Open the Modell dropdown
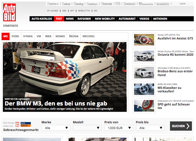 coord(87,128)
